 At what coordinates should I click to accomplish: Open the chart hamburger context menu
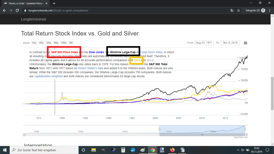tap(246, 43)
